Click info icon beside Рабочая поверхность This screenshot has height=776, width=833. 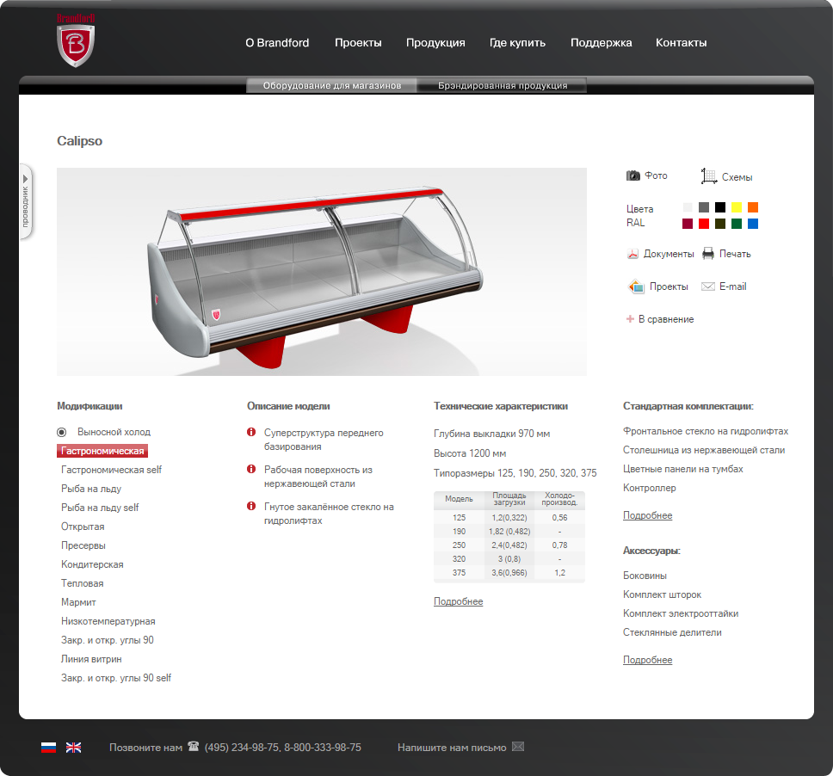251,469
